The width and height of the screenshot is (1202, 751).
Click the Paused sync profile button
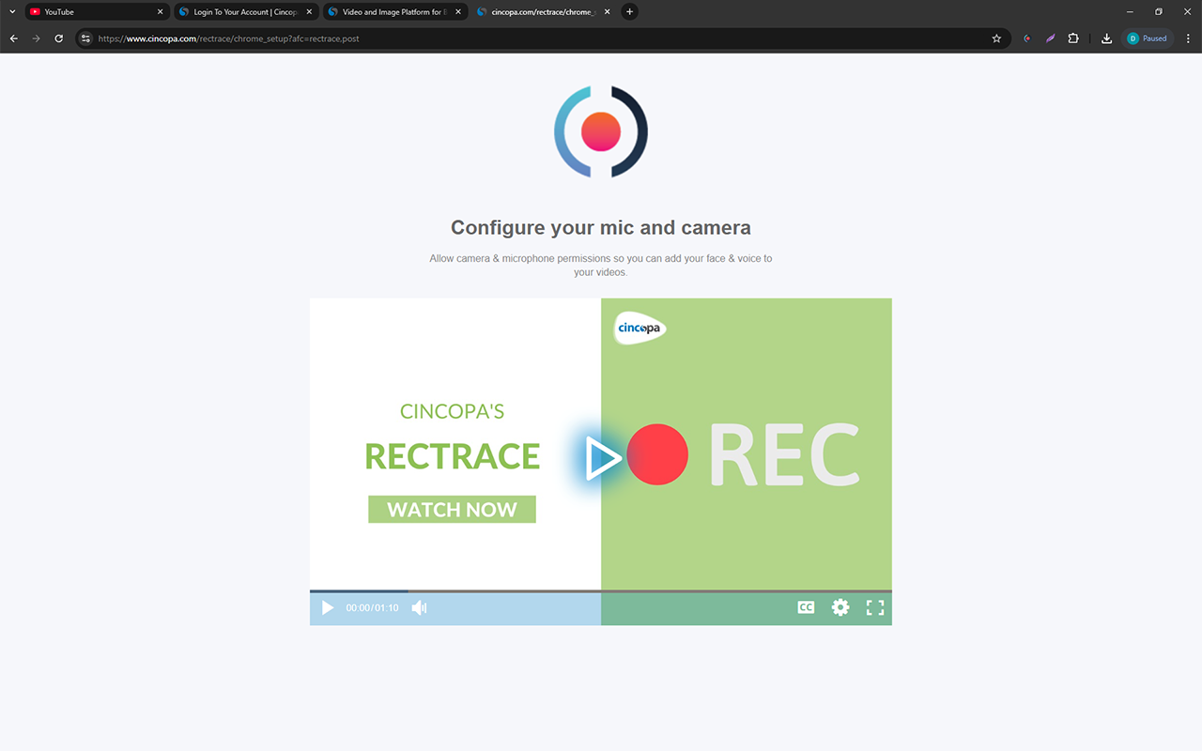click(x=1148, y=38)
